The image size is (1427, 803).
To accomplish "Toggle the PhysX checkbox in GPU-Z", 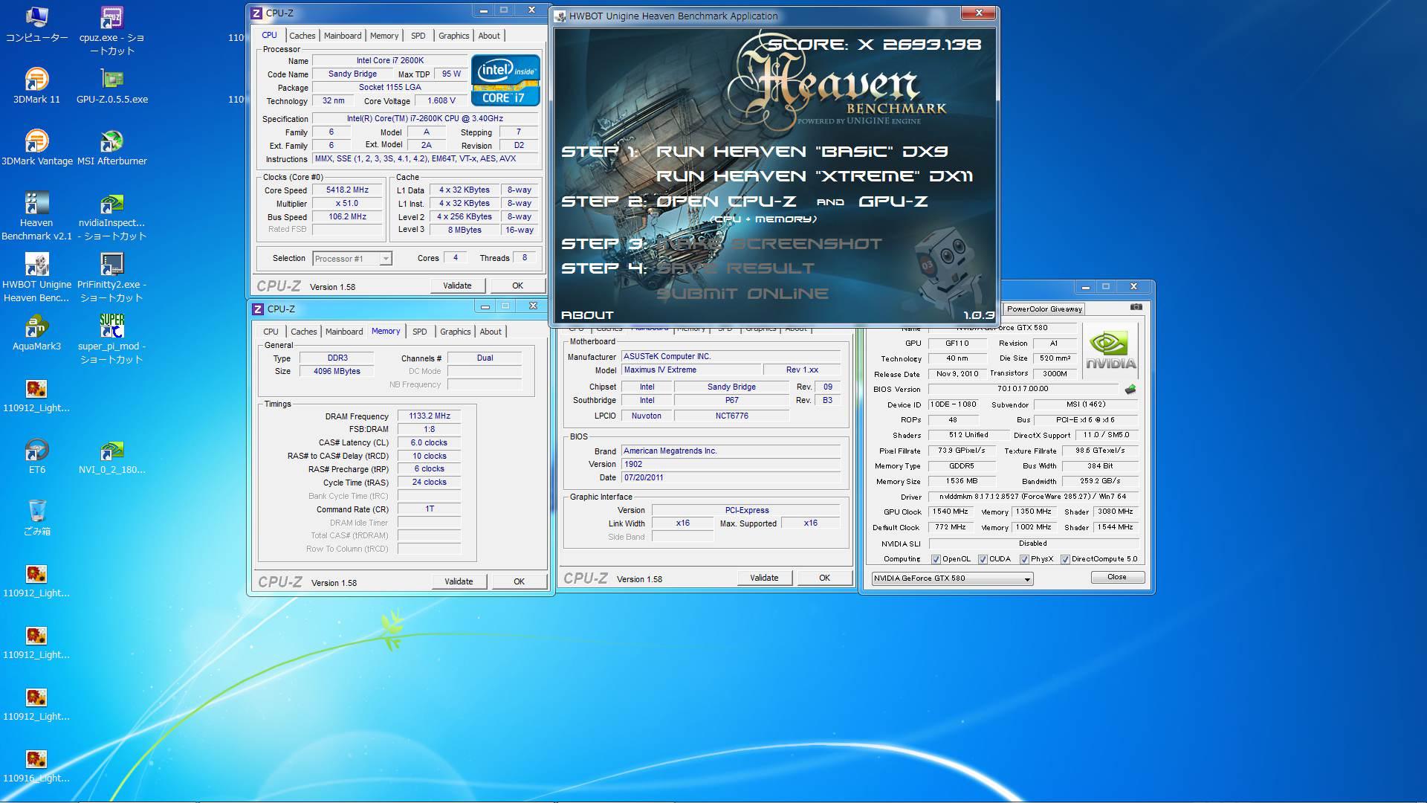I will [x=1024, y=559].
